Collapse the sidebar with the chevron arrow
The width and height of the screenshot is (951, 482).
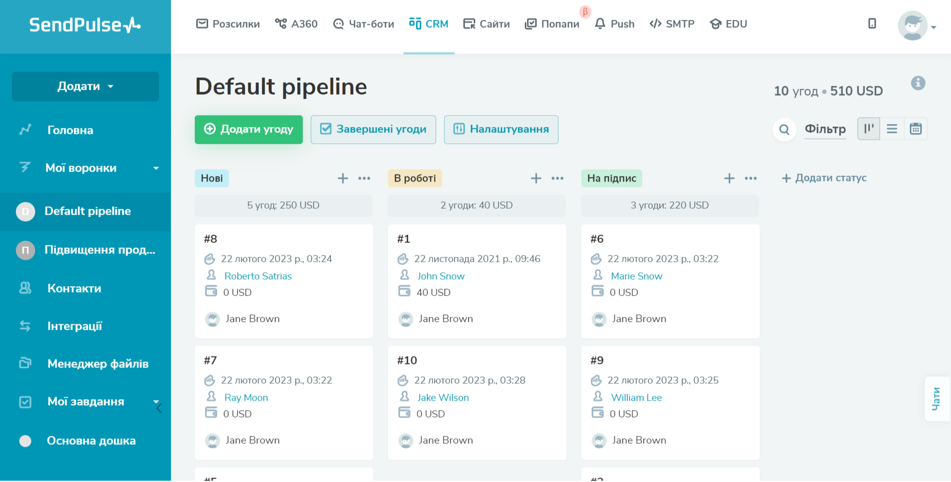tap(159, 408)
